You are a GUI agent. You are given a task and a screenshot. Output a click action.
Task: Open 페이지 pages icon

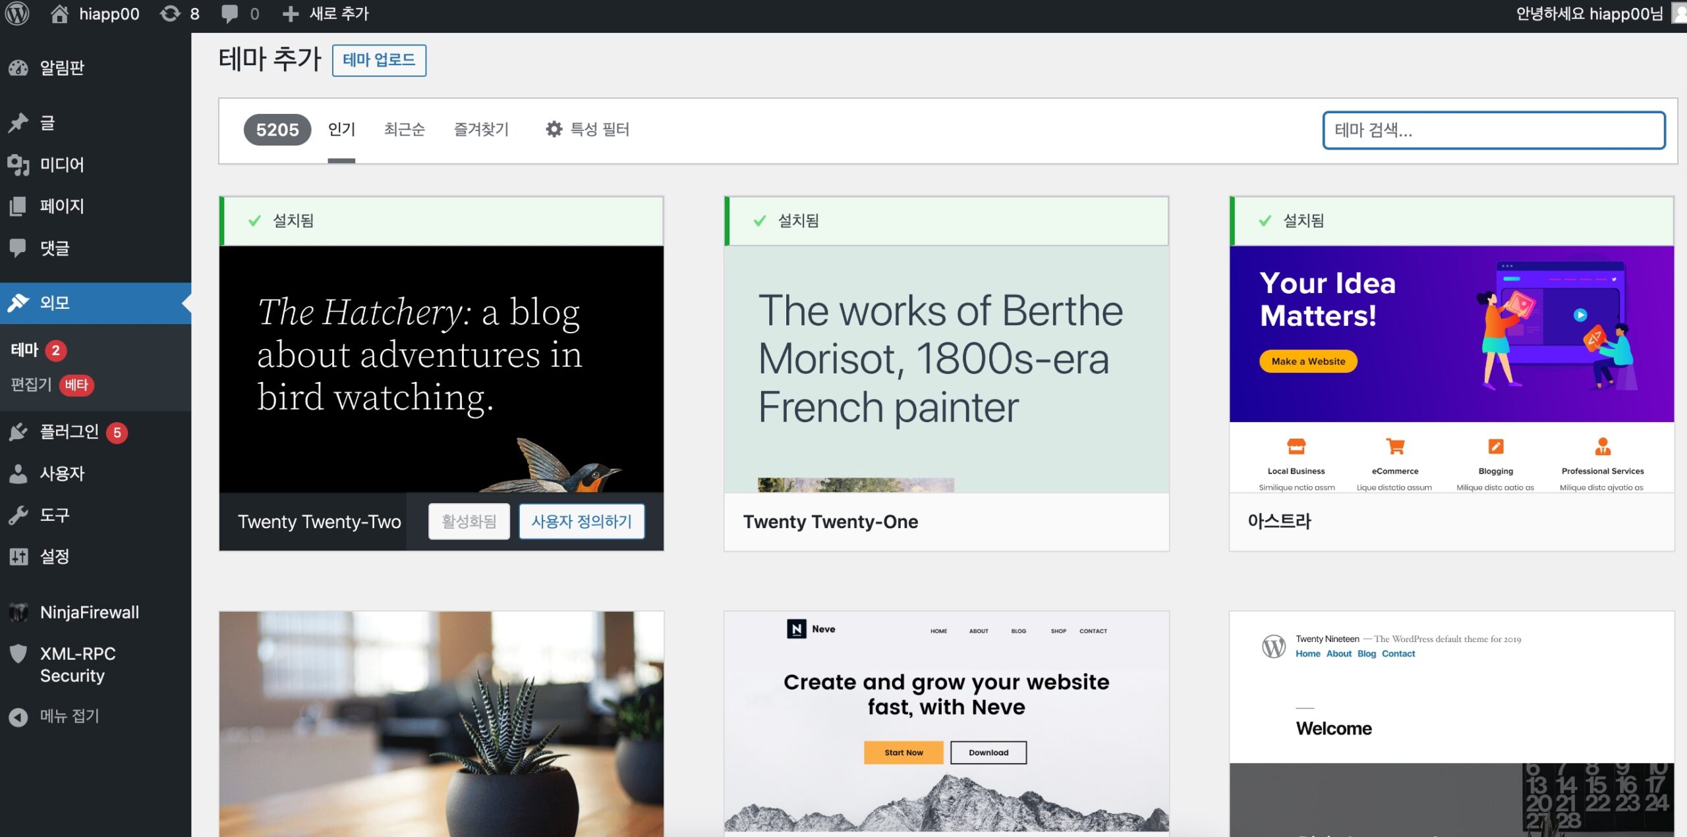(x=18, y=206)
